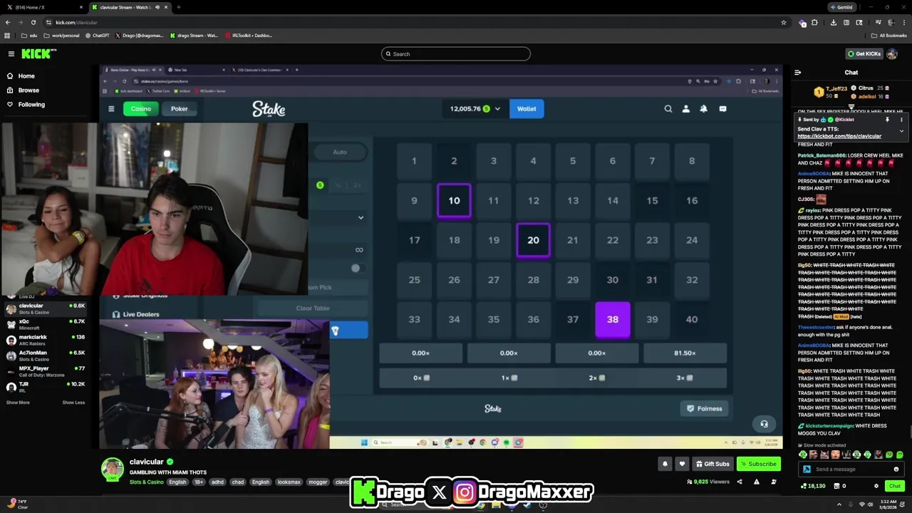This screenshot has width=912, height=513.
Task: Open All Bookmarks folder
Action: click(x=888, y=35)
